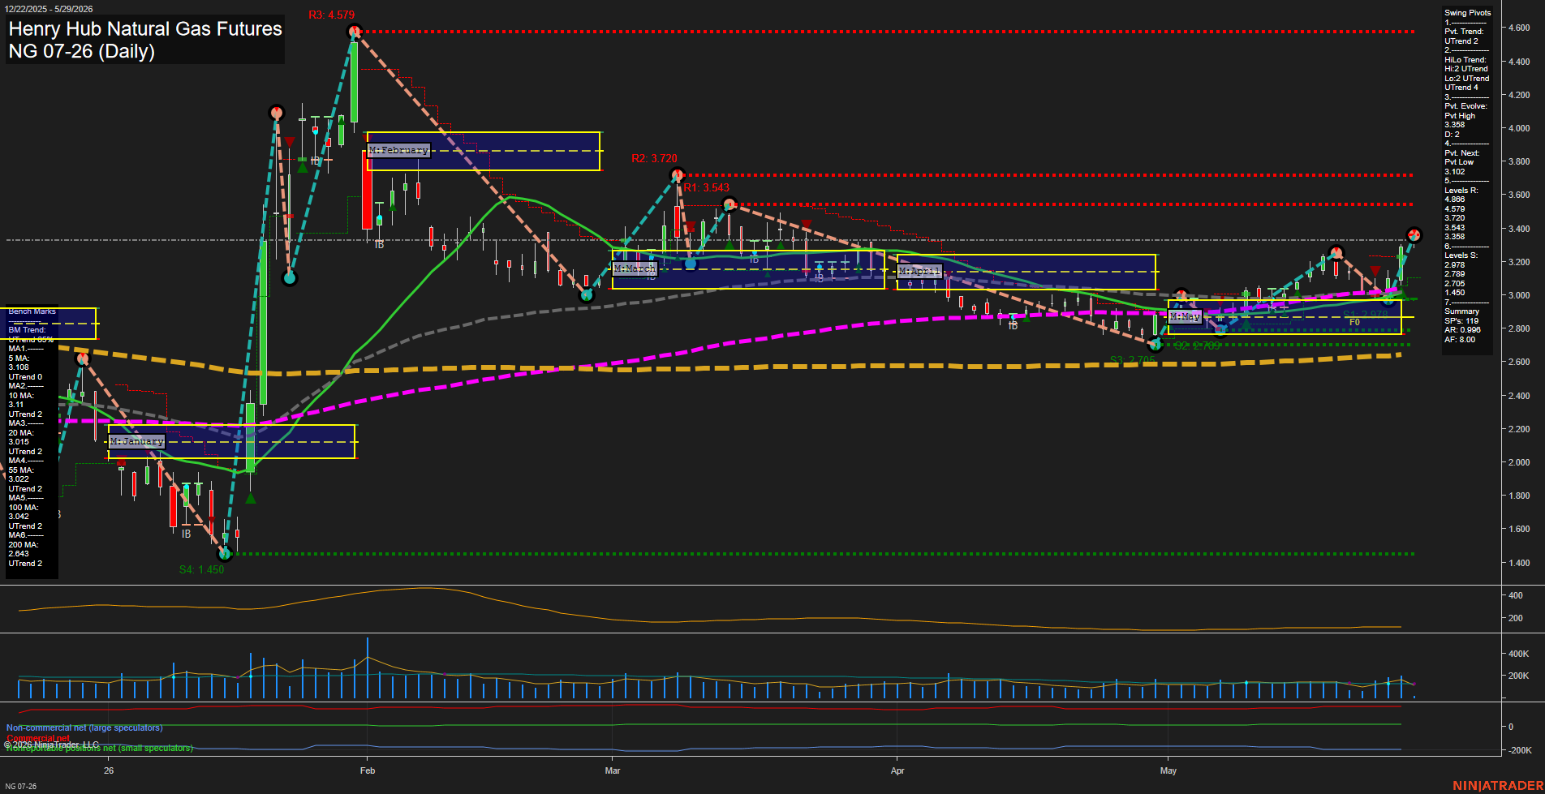Click the NG 07-26 (Daily) subtitle
1545x794 pixels.
pos(81,51)
